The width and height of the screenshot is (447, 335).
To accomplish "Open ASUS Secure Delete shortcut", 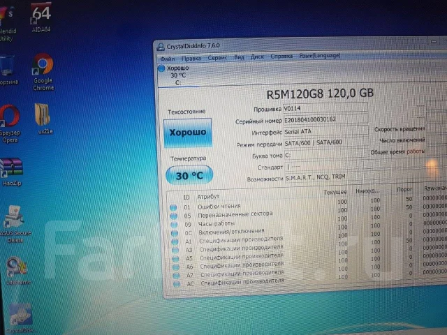I will pos(14,223).
